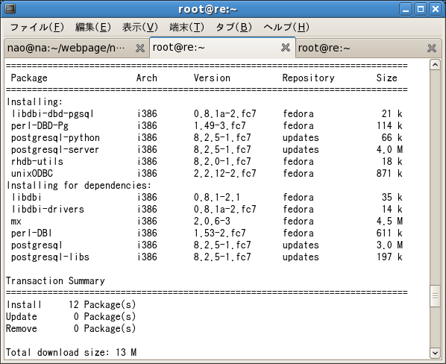The width and height of the screenshot is (446, 364).
Task: Click the scrollbar up arrow
Action: click(435, 65)
